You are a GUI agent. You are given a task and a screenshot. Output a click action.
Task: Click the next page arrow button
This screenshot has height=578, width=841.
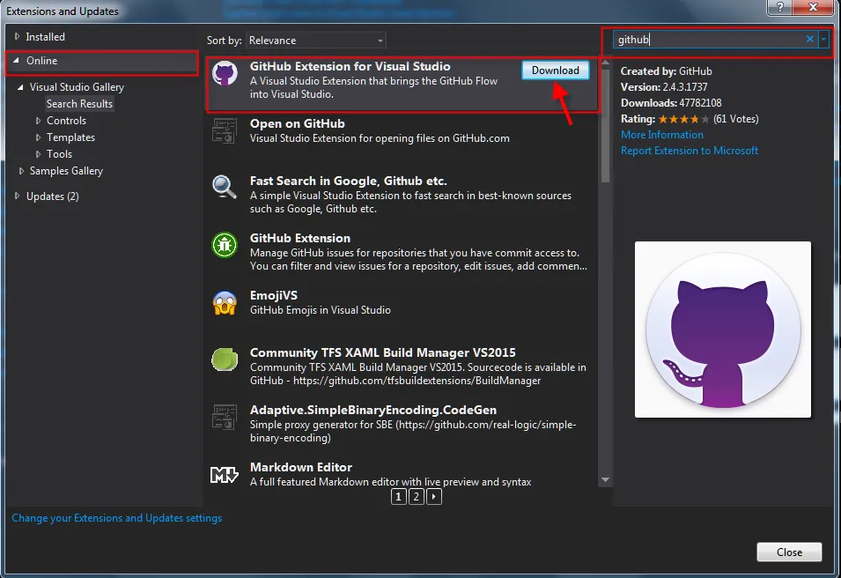434,497
